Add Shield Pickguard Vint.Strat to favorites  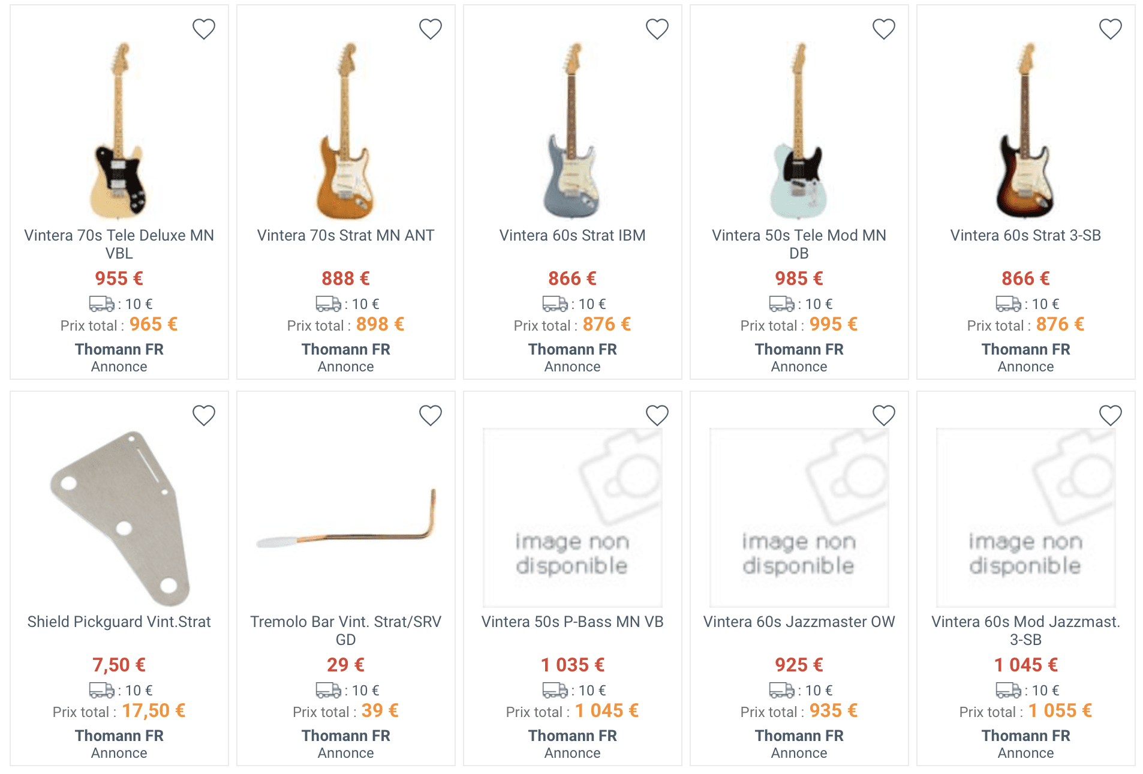[x=203, y=415]
